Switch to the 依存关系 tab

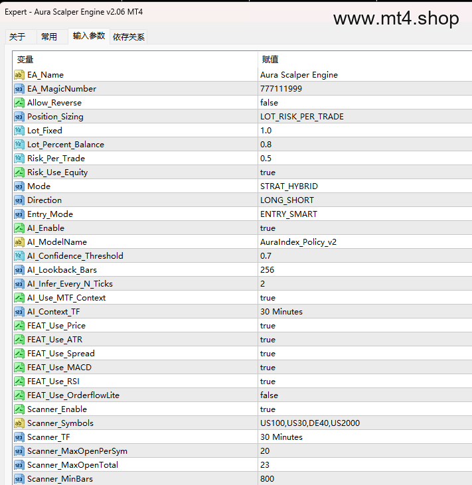[x=128, y=36]
